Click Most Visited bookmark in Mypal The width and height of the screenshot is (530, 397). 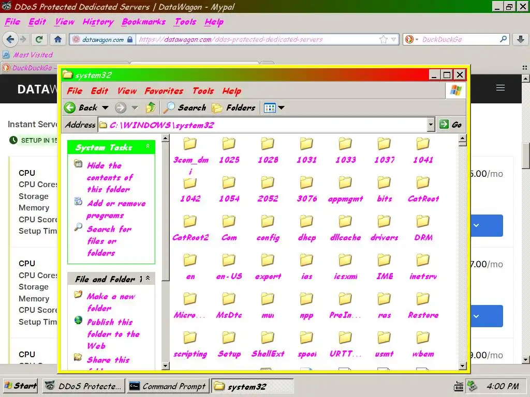coord(28,55)
